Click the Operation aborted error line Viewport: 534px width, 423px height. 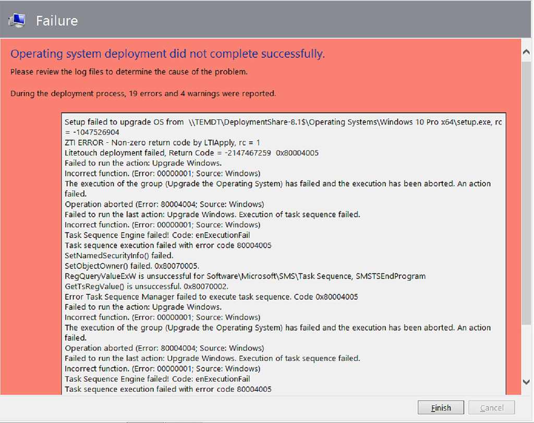pos(163,204)
